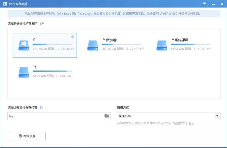Click the 高级设置 button

tap(26, 136)
